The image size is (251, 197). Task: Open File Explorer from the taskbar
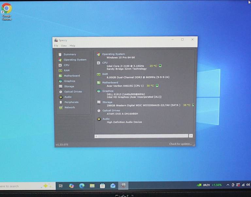point(92,186)
